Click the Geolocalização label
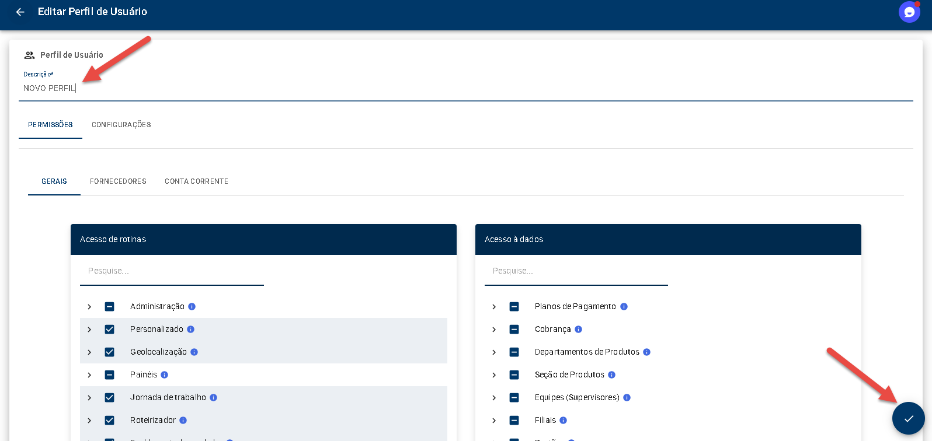This screenshot has height=441, width=932. [158, 352]
